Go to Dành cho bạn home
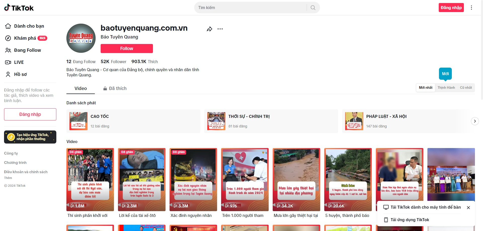483x231 pixels. (x=25, y=26)
